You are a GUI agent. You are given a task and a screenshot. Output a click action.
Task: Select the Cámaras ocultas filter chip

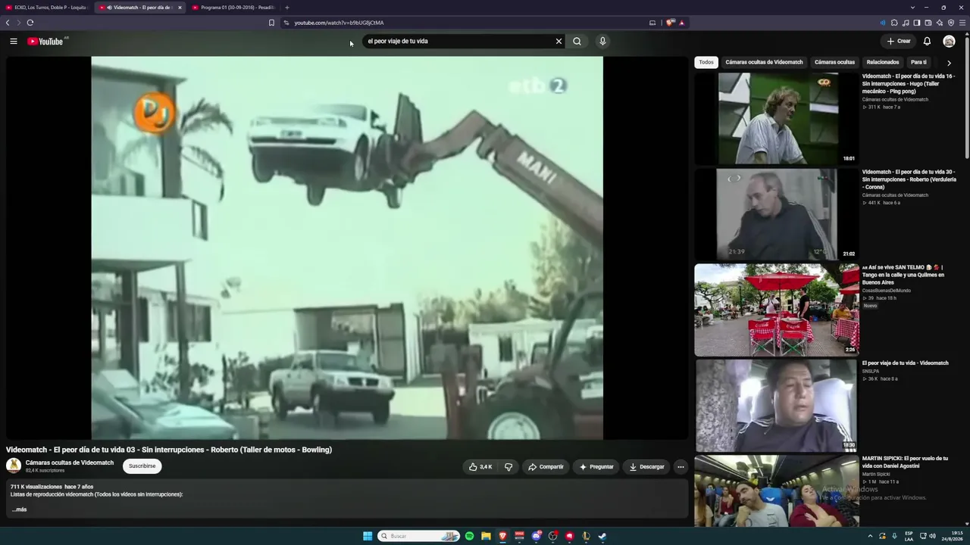[834, 62]
